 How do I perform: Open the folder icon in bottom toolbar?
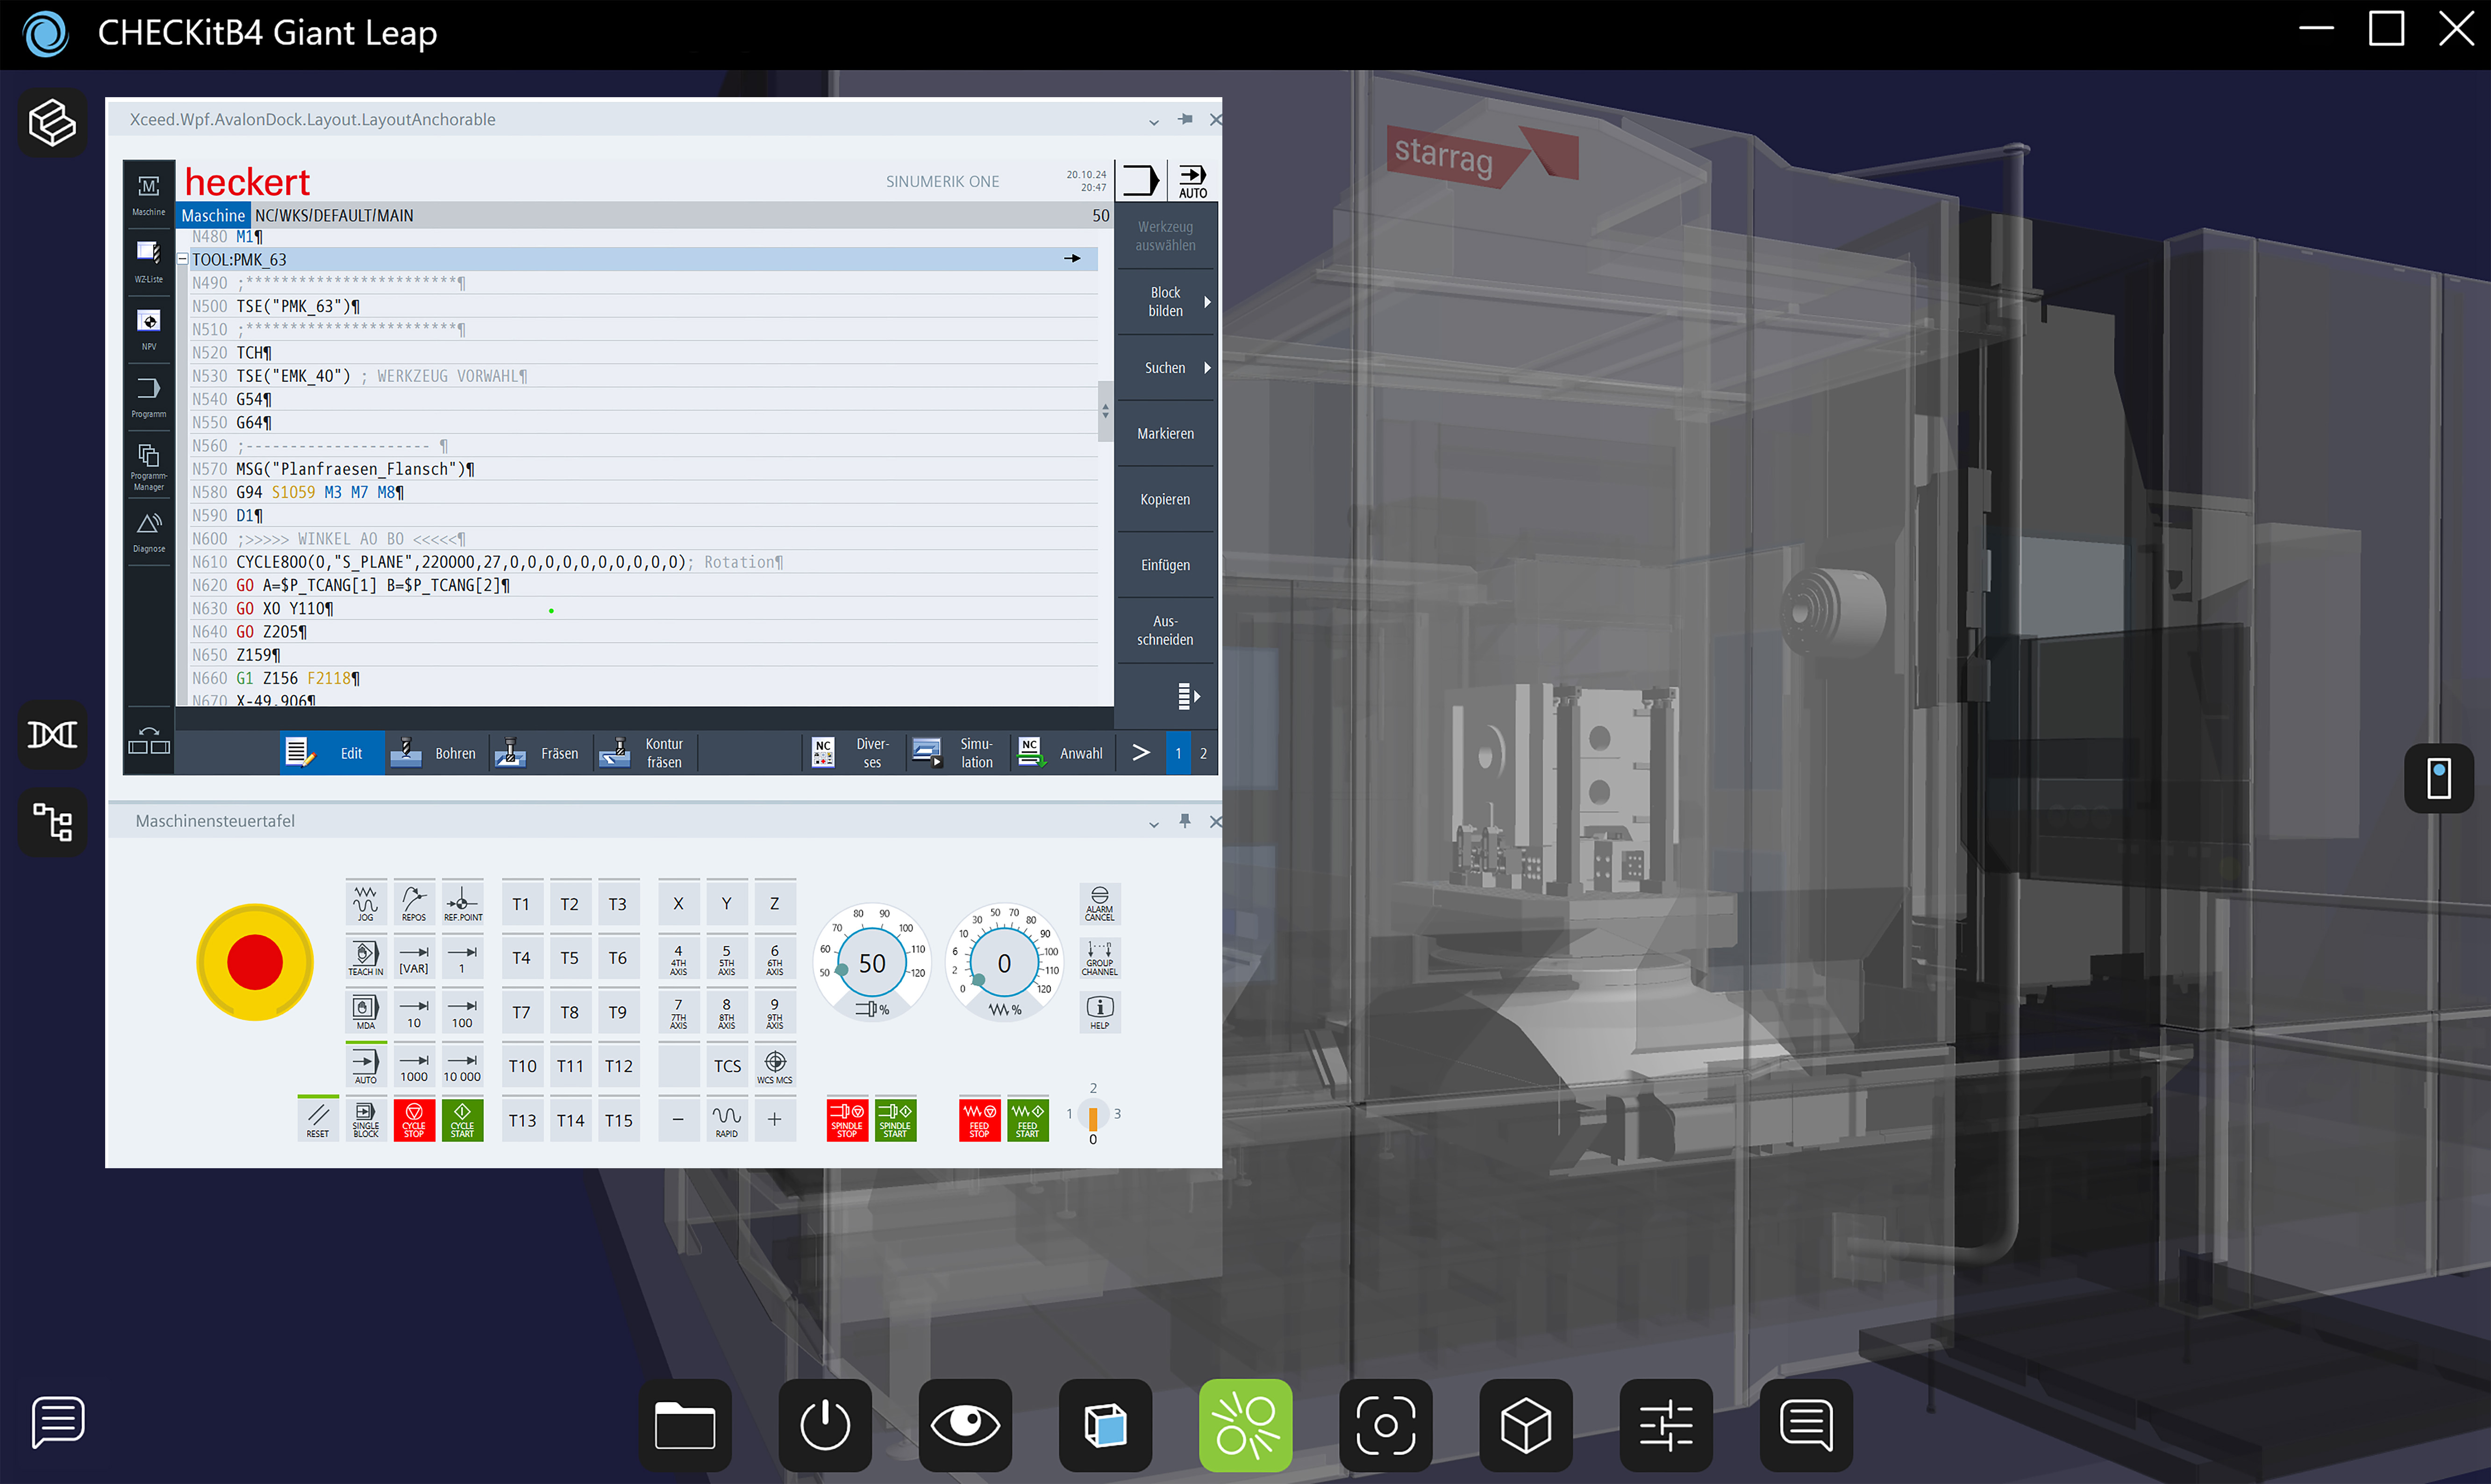pyautogui.click(x=685, y=1425)
